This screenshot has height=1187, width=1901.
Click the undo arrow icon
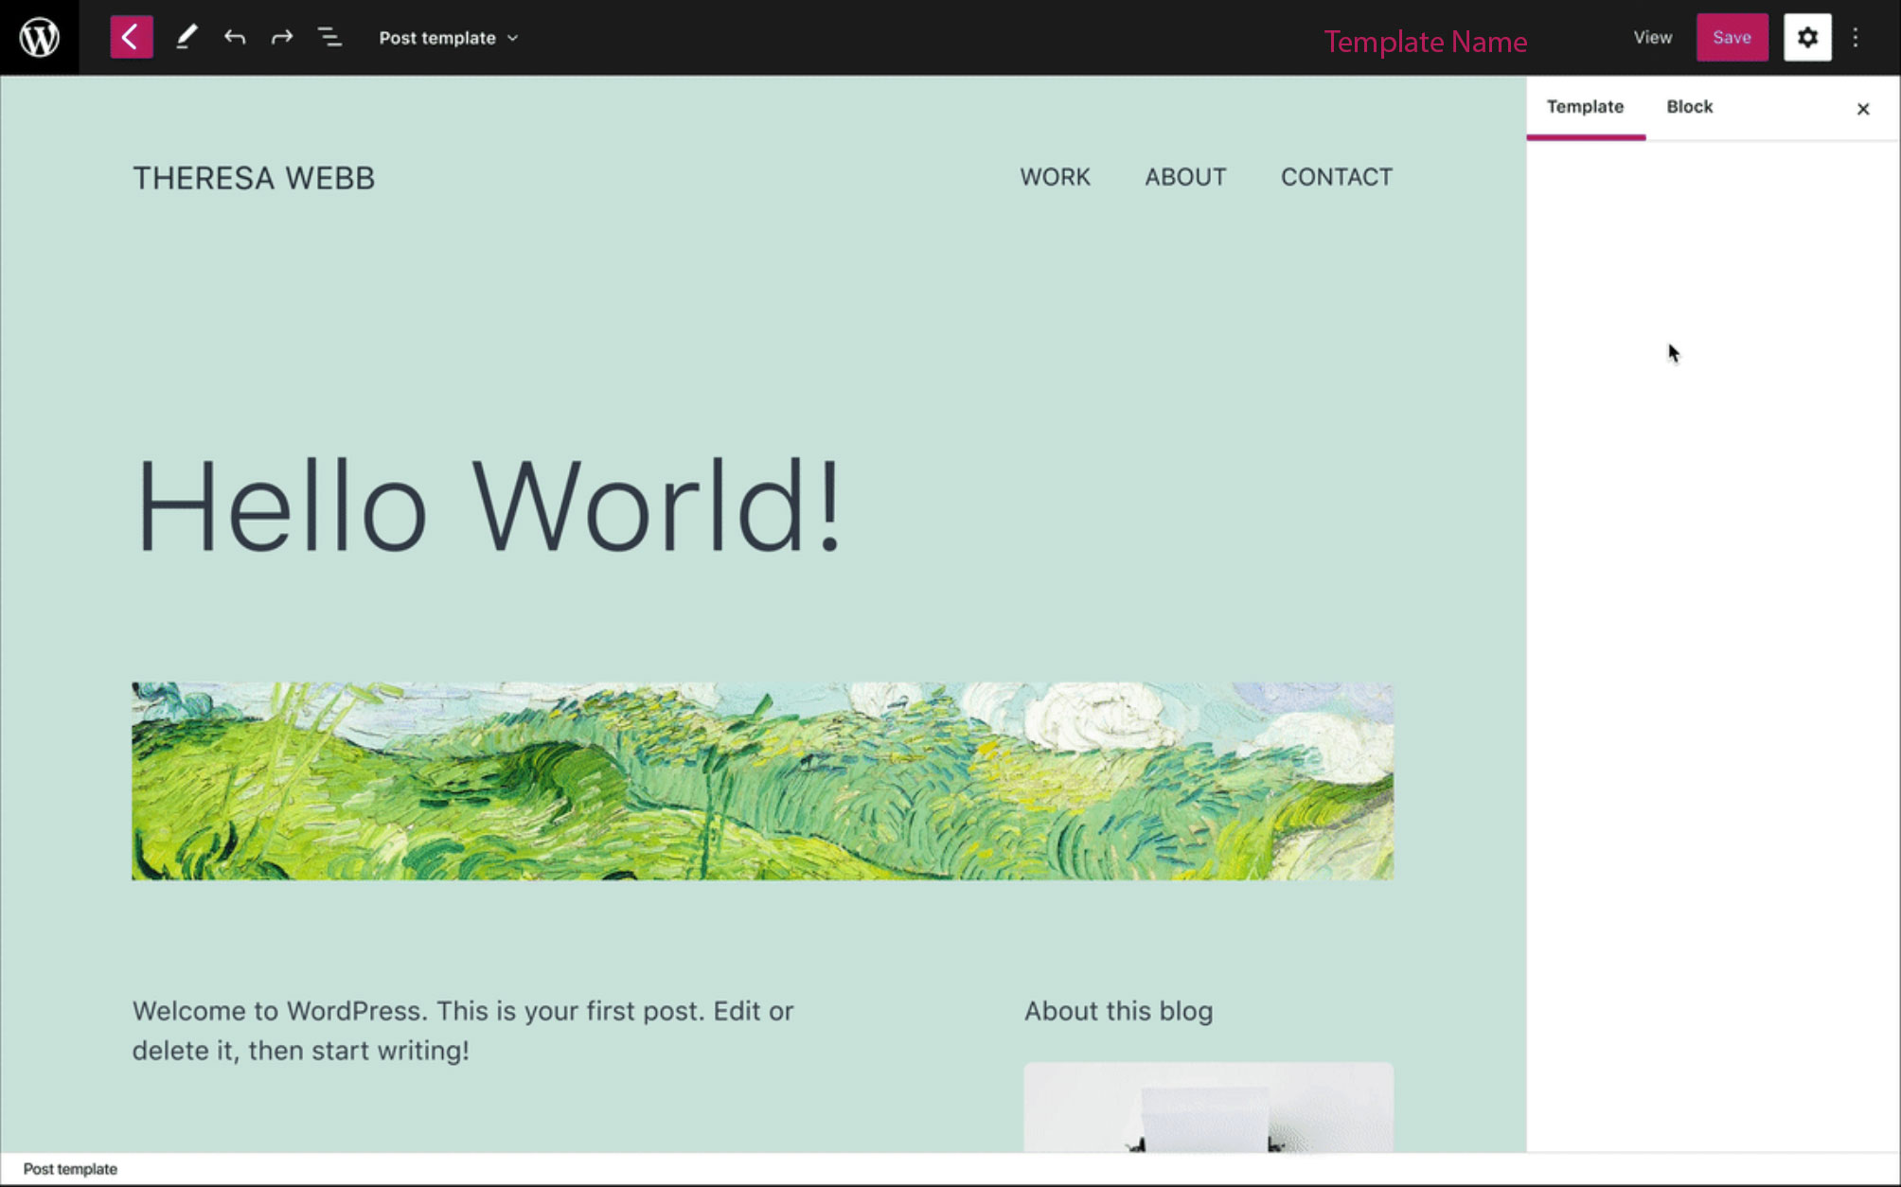point(235,37)
